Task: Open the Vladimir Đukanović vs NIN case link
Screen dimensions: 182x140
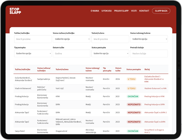Action: coord(155,89)
